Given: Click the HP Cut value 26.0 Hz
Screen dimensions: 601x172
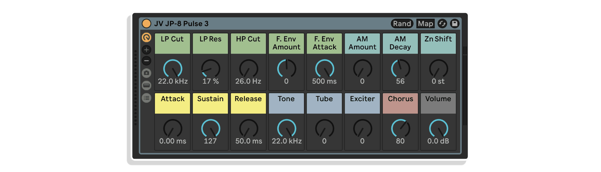Looking at the screenshot, I should [248, 81].
